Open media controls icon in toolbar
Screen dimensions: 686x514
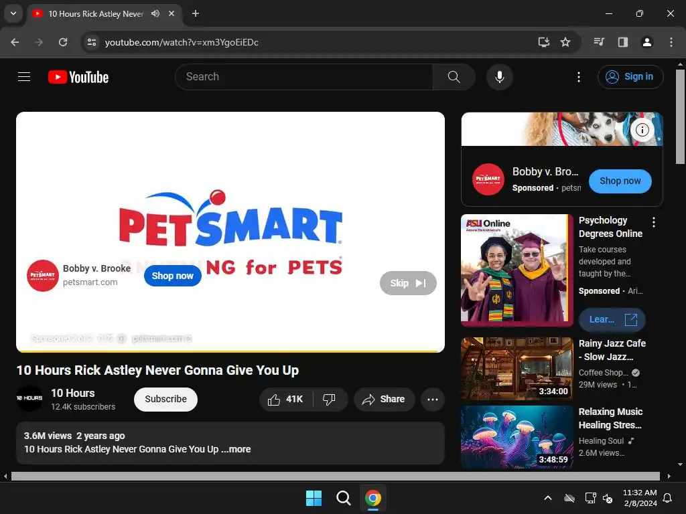click(598, 42)
